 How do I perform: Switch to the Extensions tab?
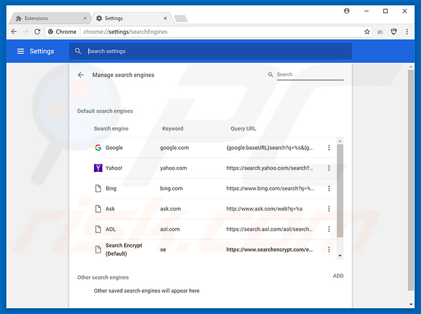(x=48, y=18)
